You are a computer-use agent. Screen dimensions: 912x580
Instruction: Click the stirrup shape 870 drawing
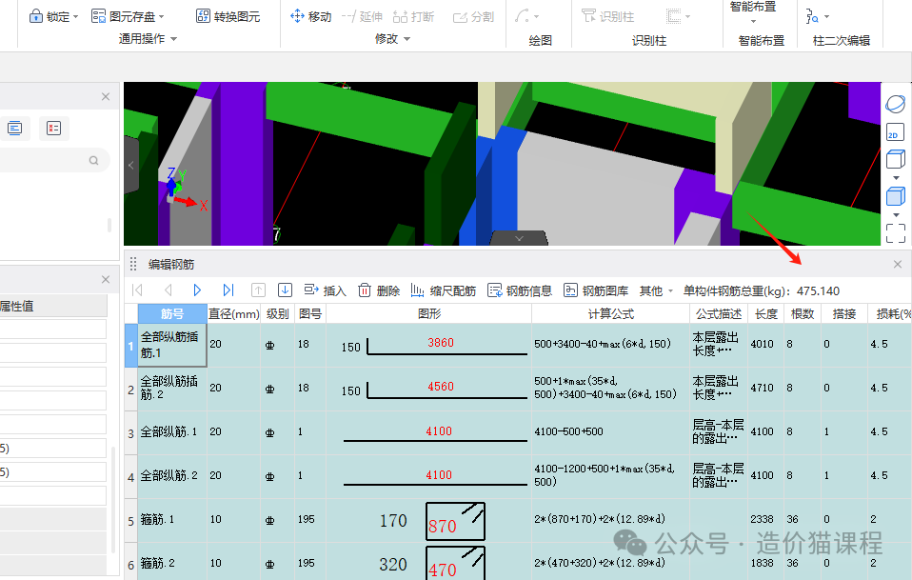pos(455,521)
